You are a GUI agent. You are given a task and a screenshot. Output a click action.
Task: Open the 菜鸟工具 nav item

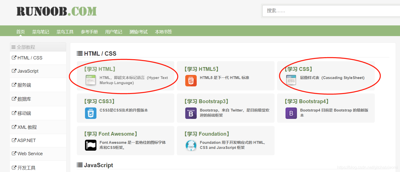tap(65, 32)
